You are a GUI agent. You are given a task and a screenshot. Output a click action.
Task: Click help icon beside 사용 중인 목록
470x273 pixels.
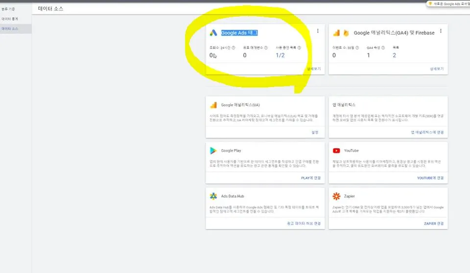coord(299,47)
